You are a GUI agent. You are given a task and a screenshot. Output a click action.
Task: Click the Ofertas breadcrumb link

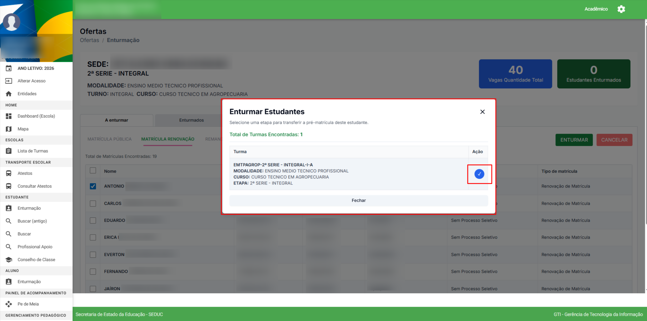(89, 40)
